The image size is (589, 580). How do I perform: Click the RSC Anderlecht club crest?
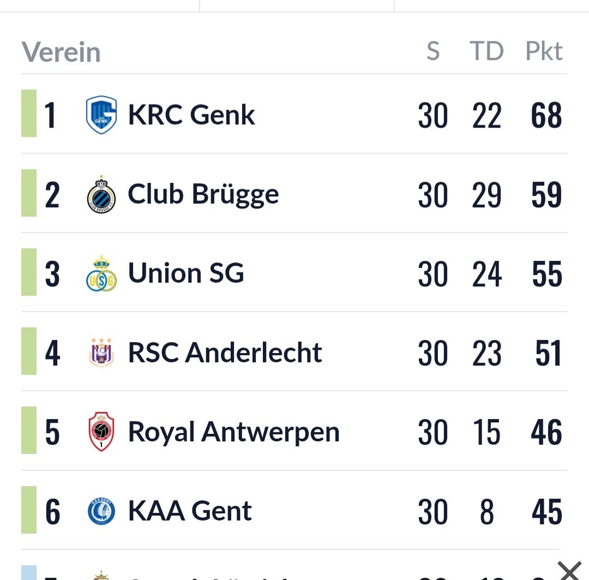(101, 352)
